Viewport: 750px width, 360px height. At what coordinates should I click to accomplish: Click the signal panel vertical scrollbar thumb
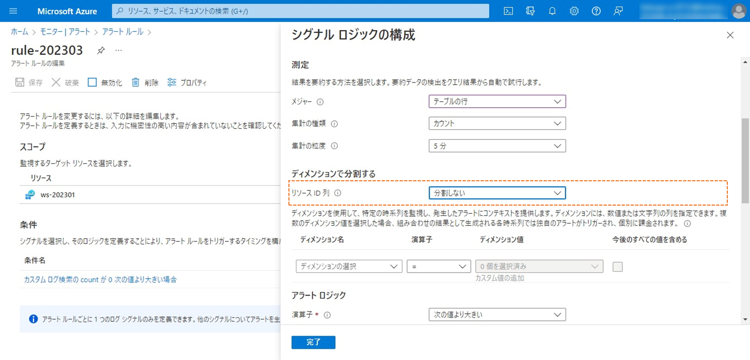click(745, 161)
